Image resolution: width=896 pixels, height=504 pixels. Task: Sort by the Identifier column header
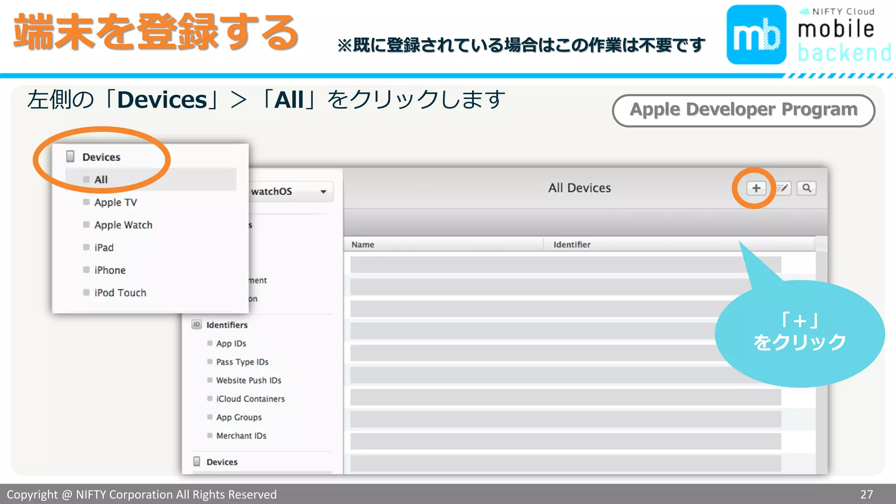(x=572, y=245)
